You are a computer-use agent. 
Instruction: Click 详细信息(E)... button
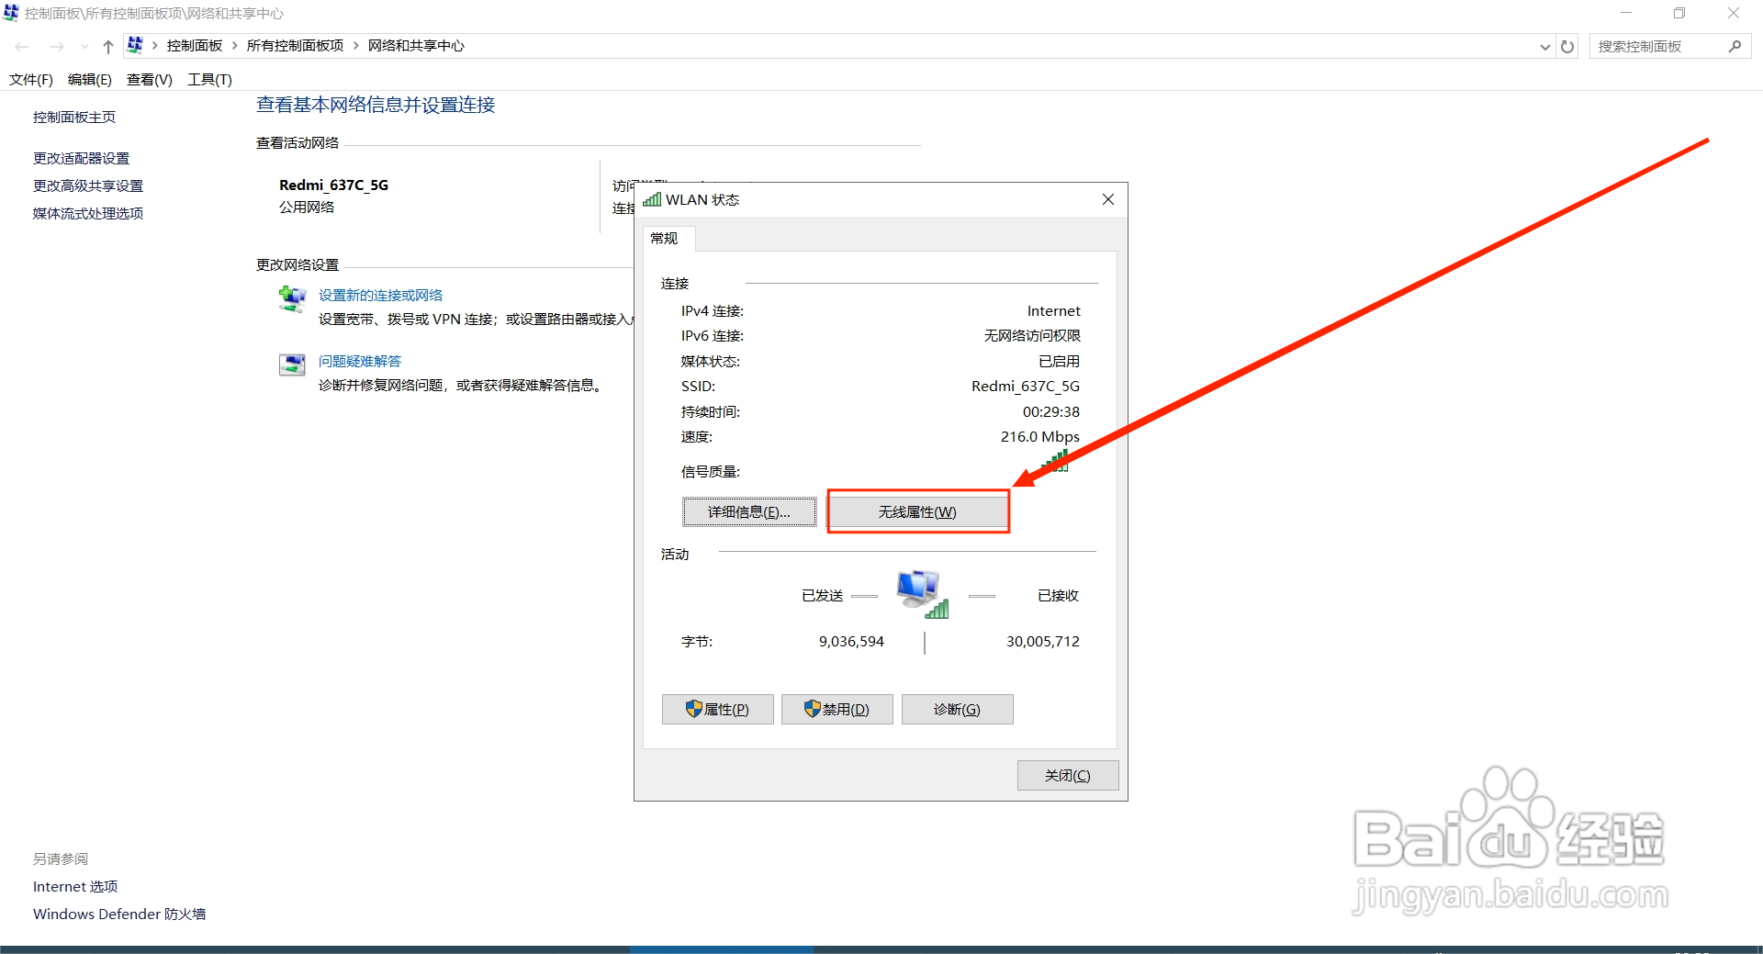coord(749,512)
